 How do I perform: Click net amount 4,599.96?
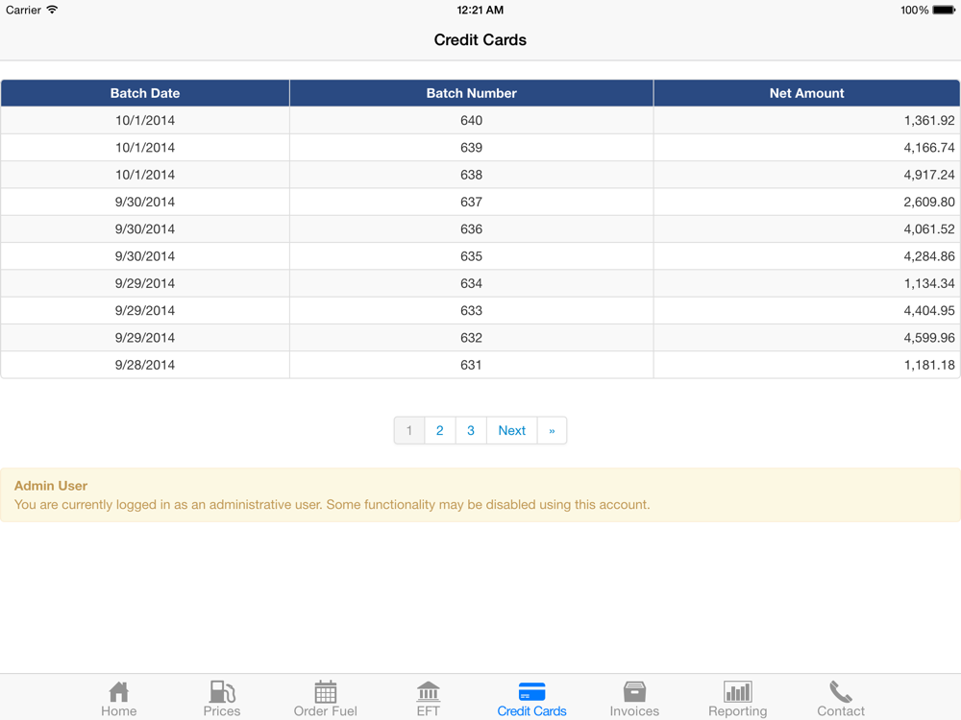point(929,337)
